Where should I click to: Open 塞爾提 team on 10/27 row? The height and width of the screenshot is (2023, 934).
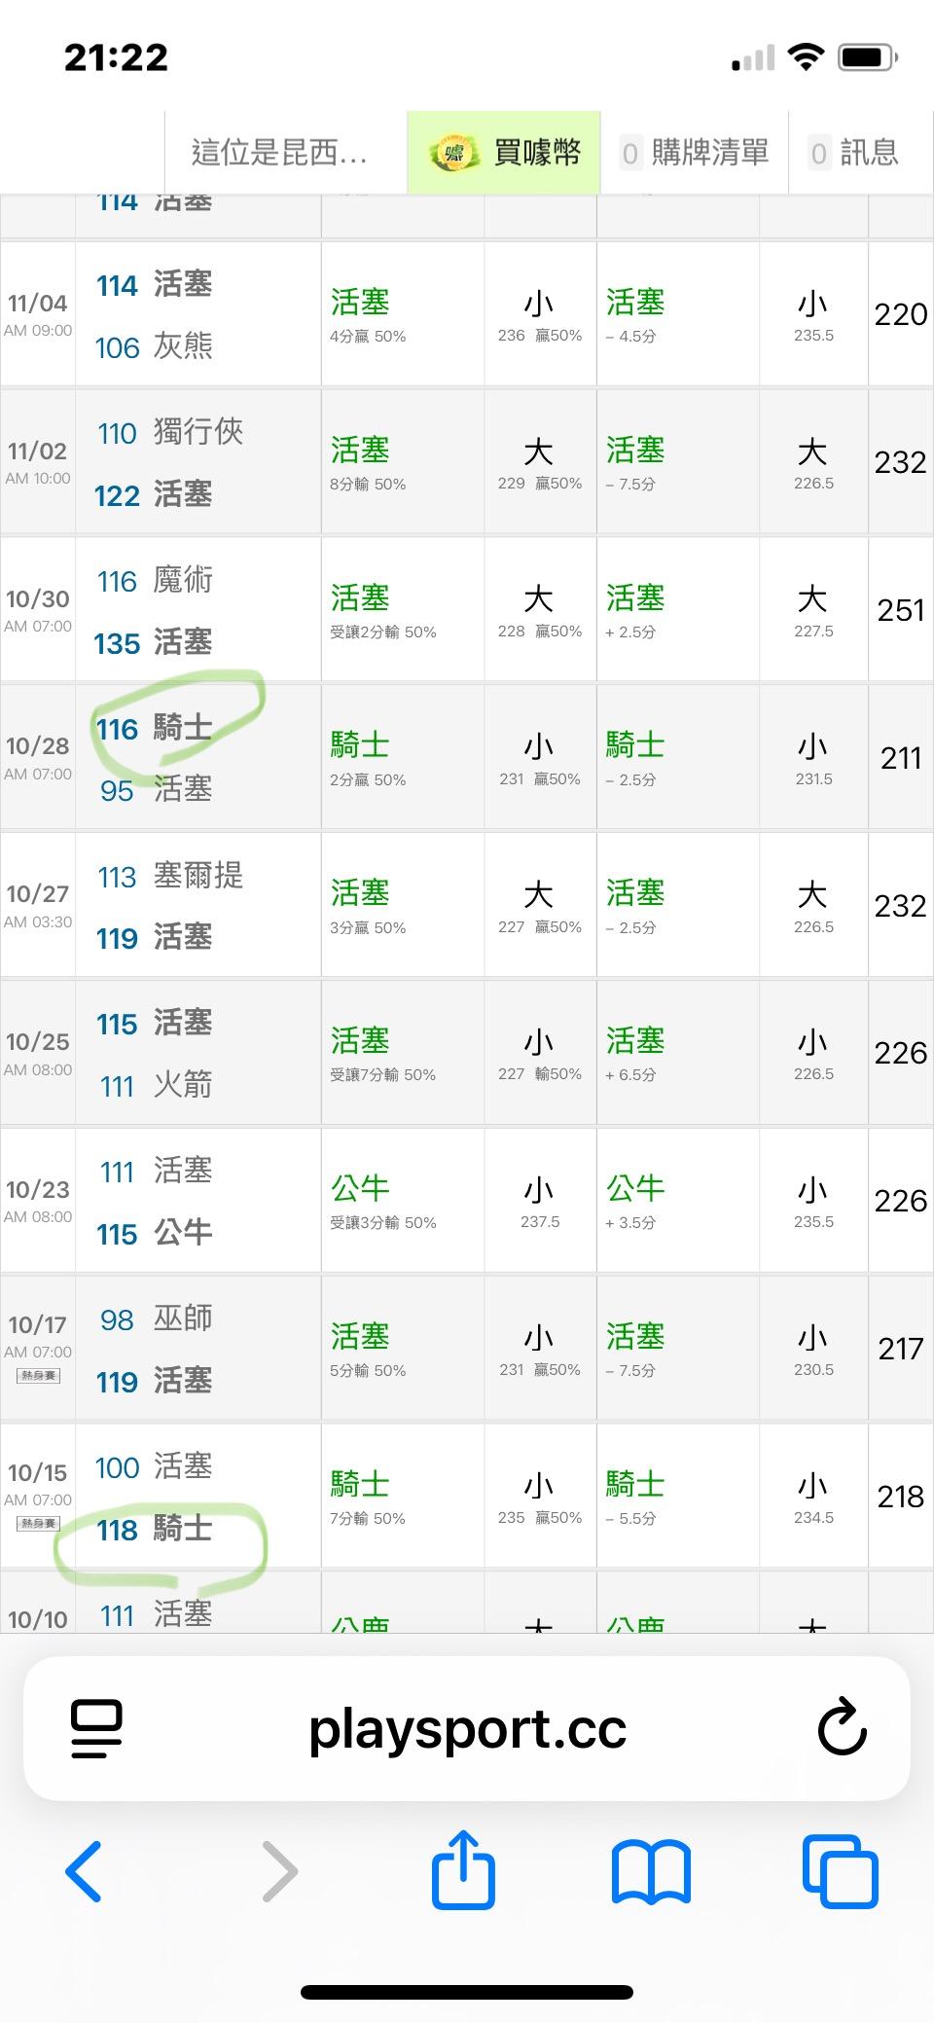(x=198, y=876)
